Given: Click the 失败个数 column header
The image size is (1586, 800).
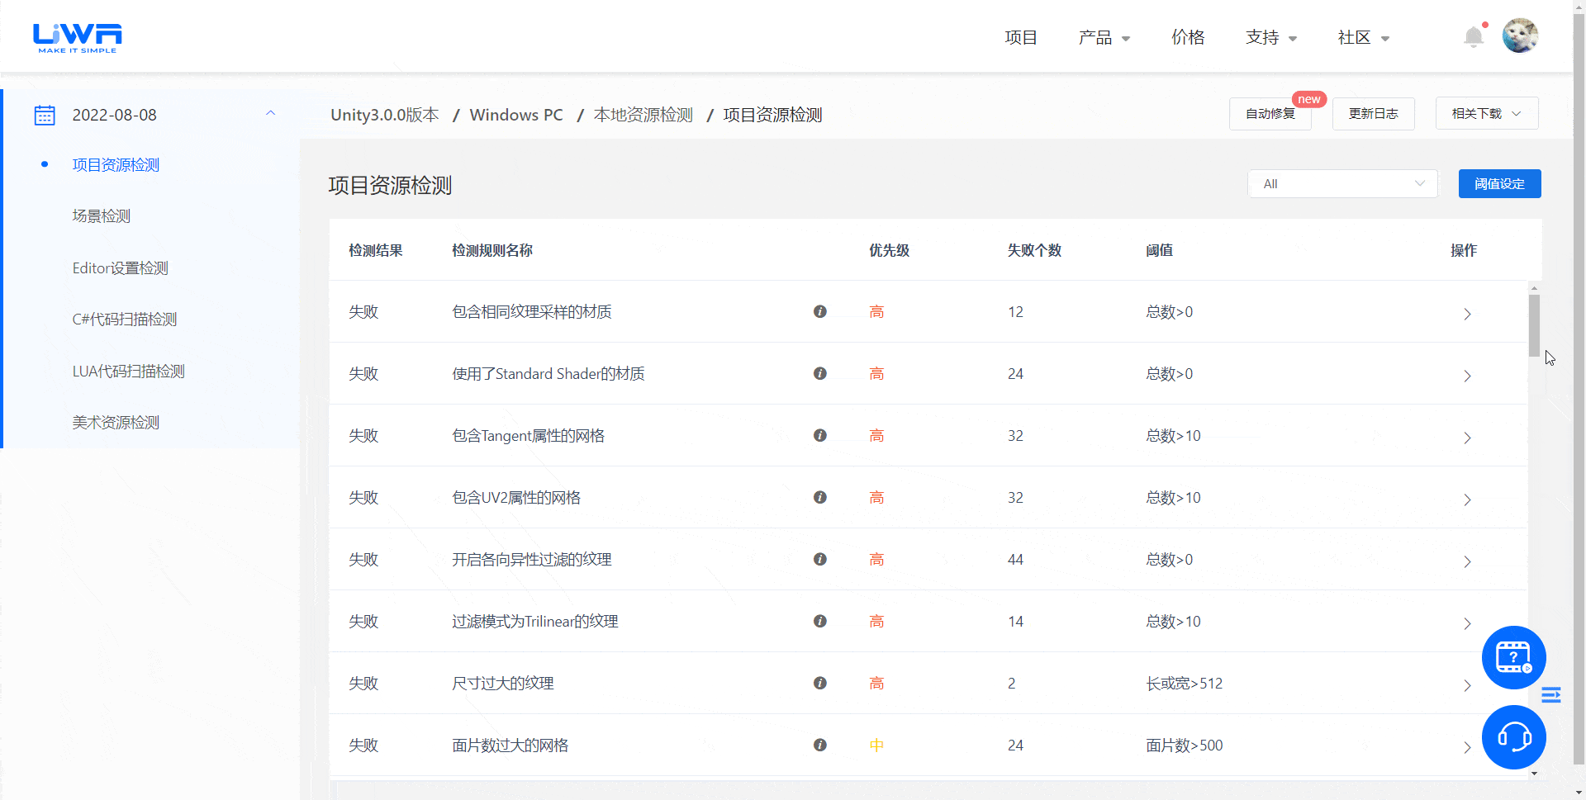Looking at the screenshot, I should 1034,250.
